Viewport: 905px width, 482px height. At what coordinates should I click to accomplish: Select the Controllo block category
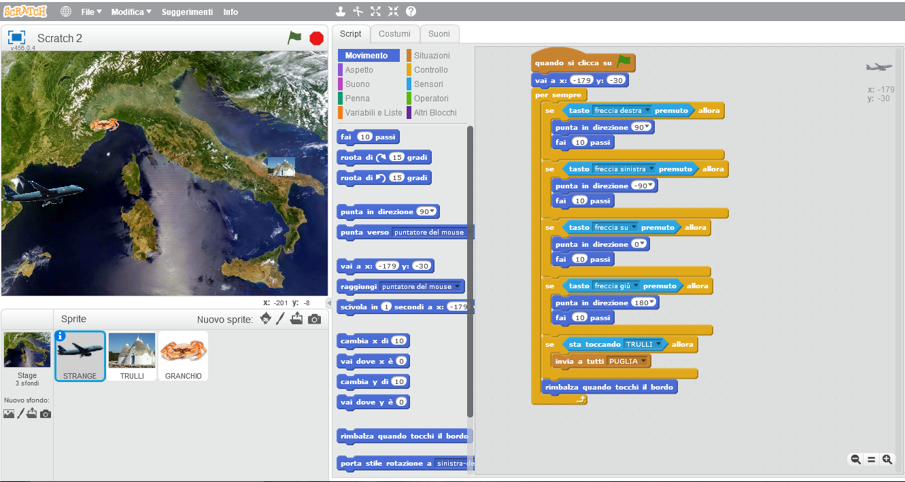[430, 70]
